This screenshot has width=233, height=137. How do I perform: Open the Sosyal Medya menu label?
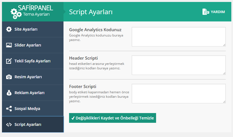tap(27, 109)
